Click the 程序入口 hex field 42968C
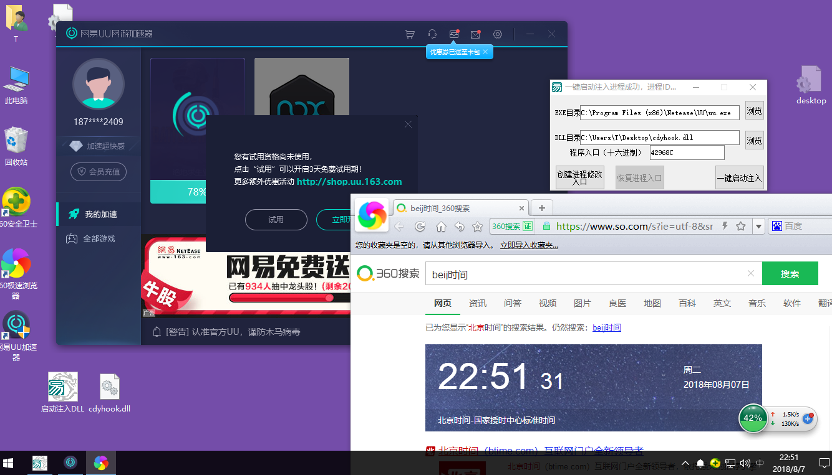This screenshot has width=832, height=475. [x=687, y=153]
